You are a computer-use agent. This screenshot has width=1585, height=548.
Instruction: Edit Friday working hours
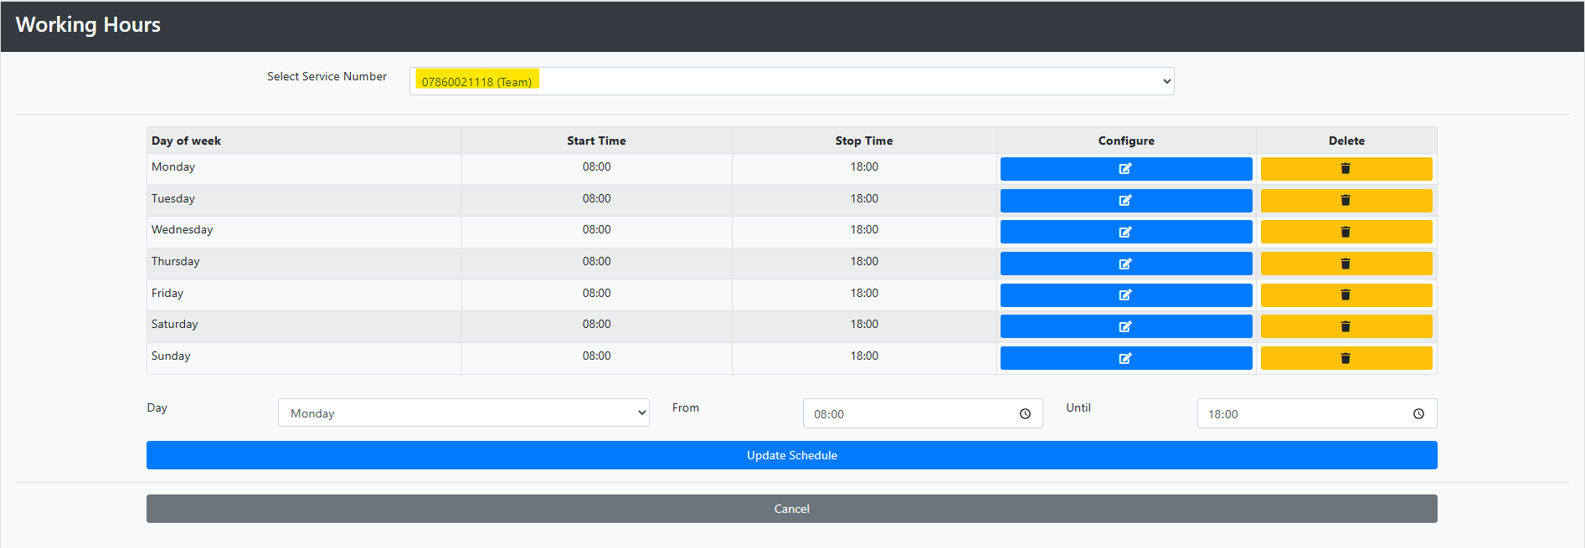(x=1126, y=295)
